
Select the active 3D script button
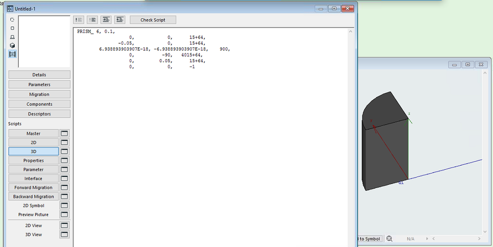point(34,151)
